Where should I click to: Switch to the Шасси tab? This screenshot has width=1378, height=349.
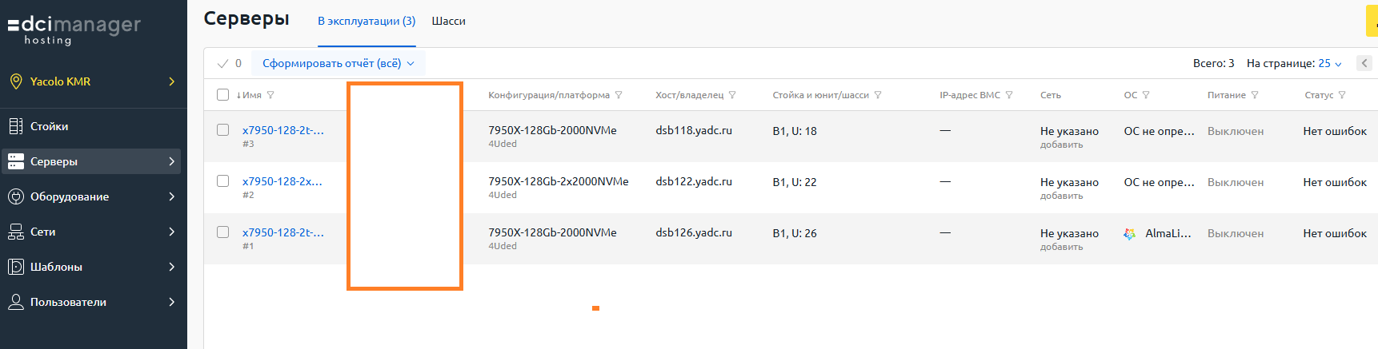(449, 21)
